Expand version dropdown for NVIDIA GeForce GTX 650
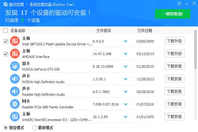This screenshot has height=132, width=198. tap(125, 66)
